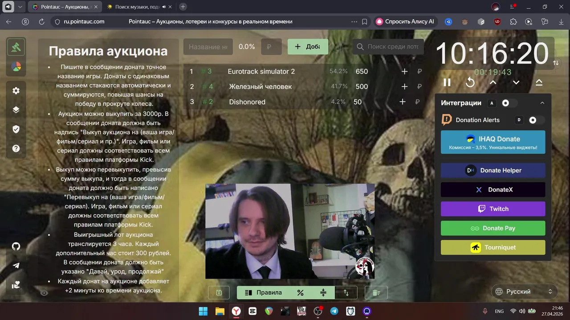The image size is (570, 320).
Task: Click the Yandex Я home button
Action: pos(25,21)
